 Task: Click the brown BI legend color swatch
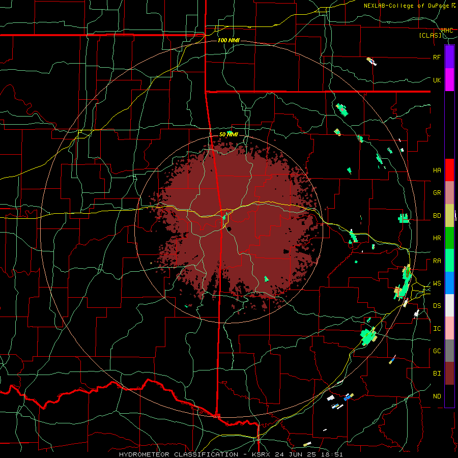[x=449, y=374]
